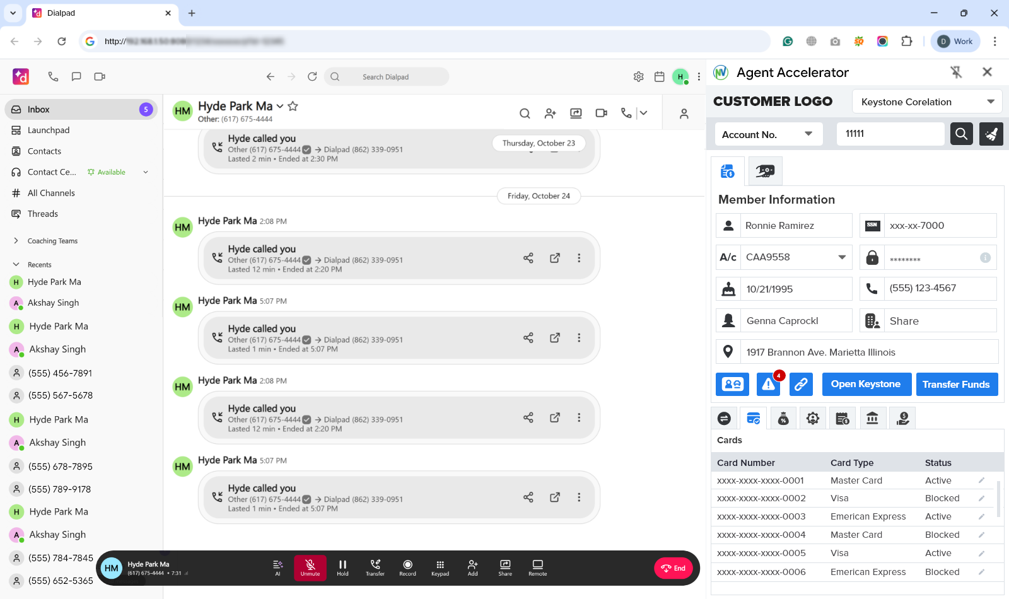Open the first 5:07 PM call in new window

point(555,338)
